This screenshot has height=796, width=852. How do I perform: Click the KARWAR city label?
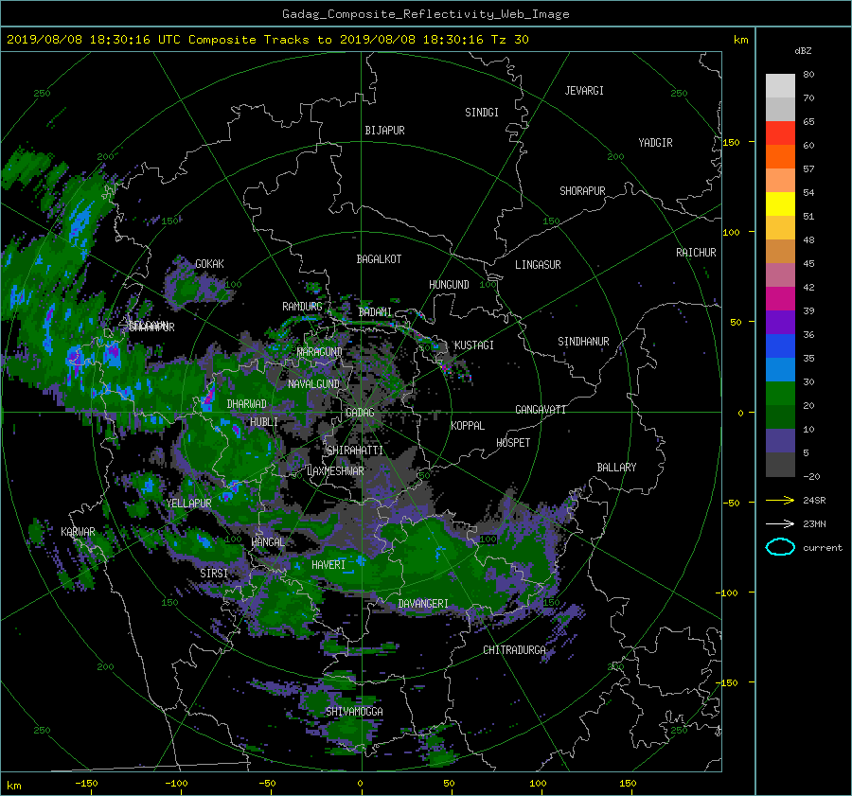click(x=78, y=532)
